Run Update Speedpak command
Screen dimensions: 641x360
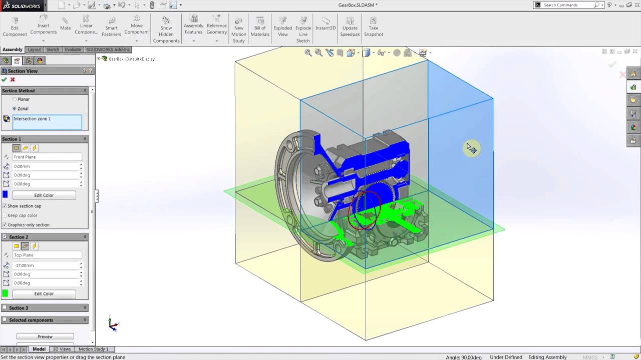click(x=350, y=27)
